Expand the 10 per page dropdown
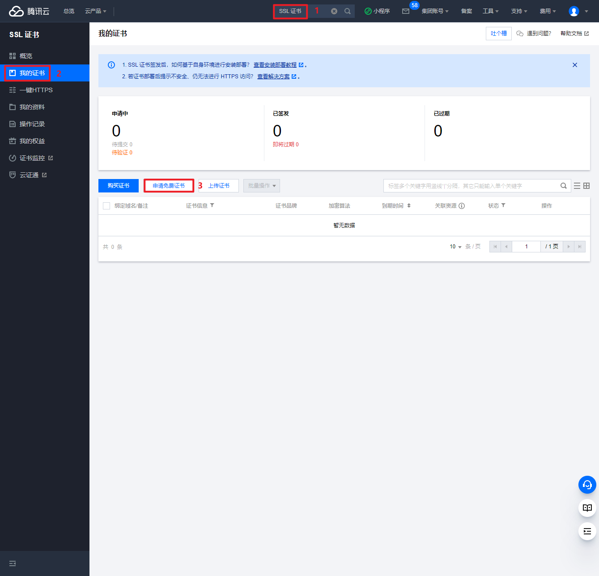 pos(455,247)
